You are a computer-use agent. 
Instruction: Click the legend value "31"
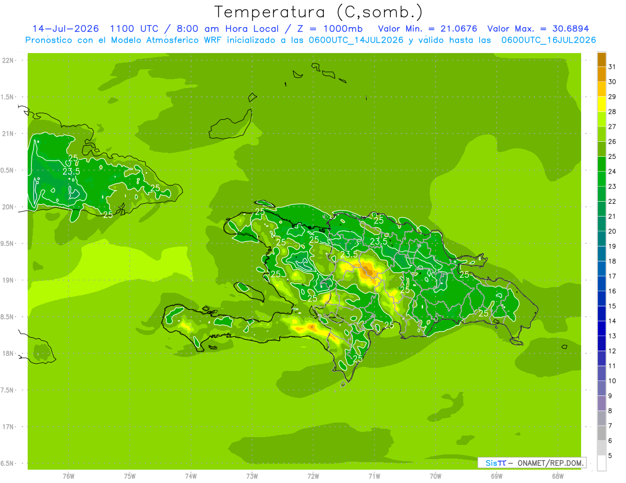[612, 67]
